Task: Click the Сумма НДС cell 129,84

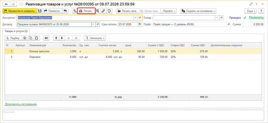Action: (199, 57)
